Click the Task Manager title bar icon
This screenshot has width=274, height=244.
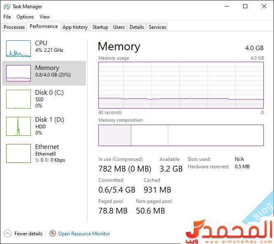pos(7,7)
